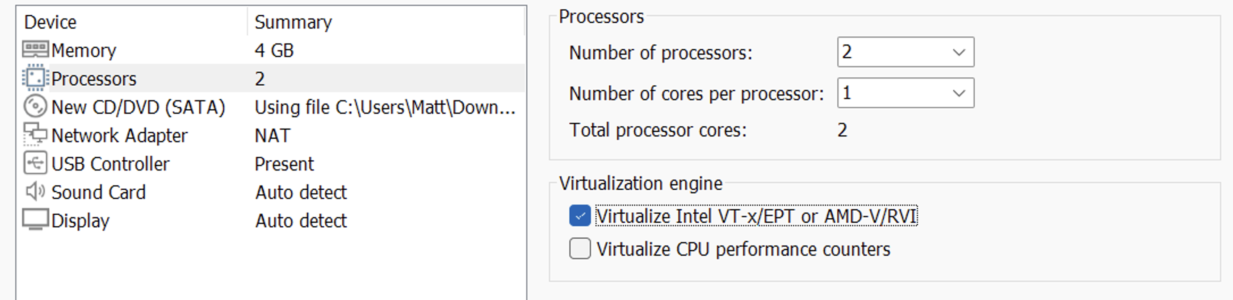1233x300 pixels.
Task: Select the Display Auto detect summary
Action: click(301, 221)
